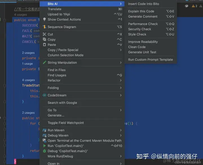Expand More Run/Debug submenu arrow

point(121,156)
